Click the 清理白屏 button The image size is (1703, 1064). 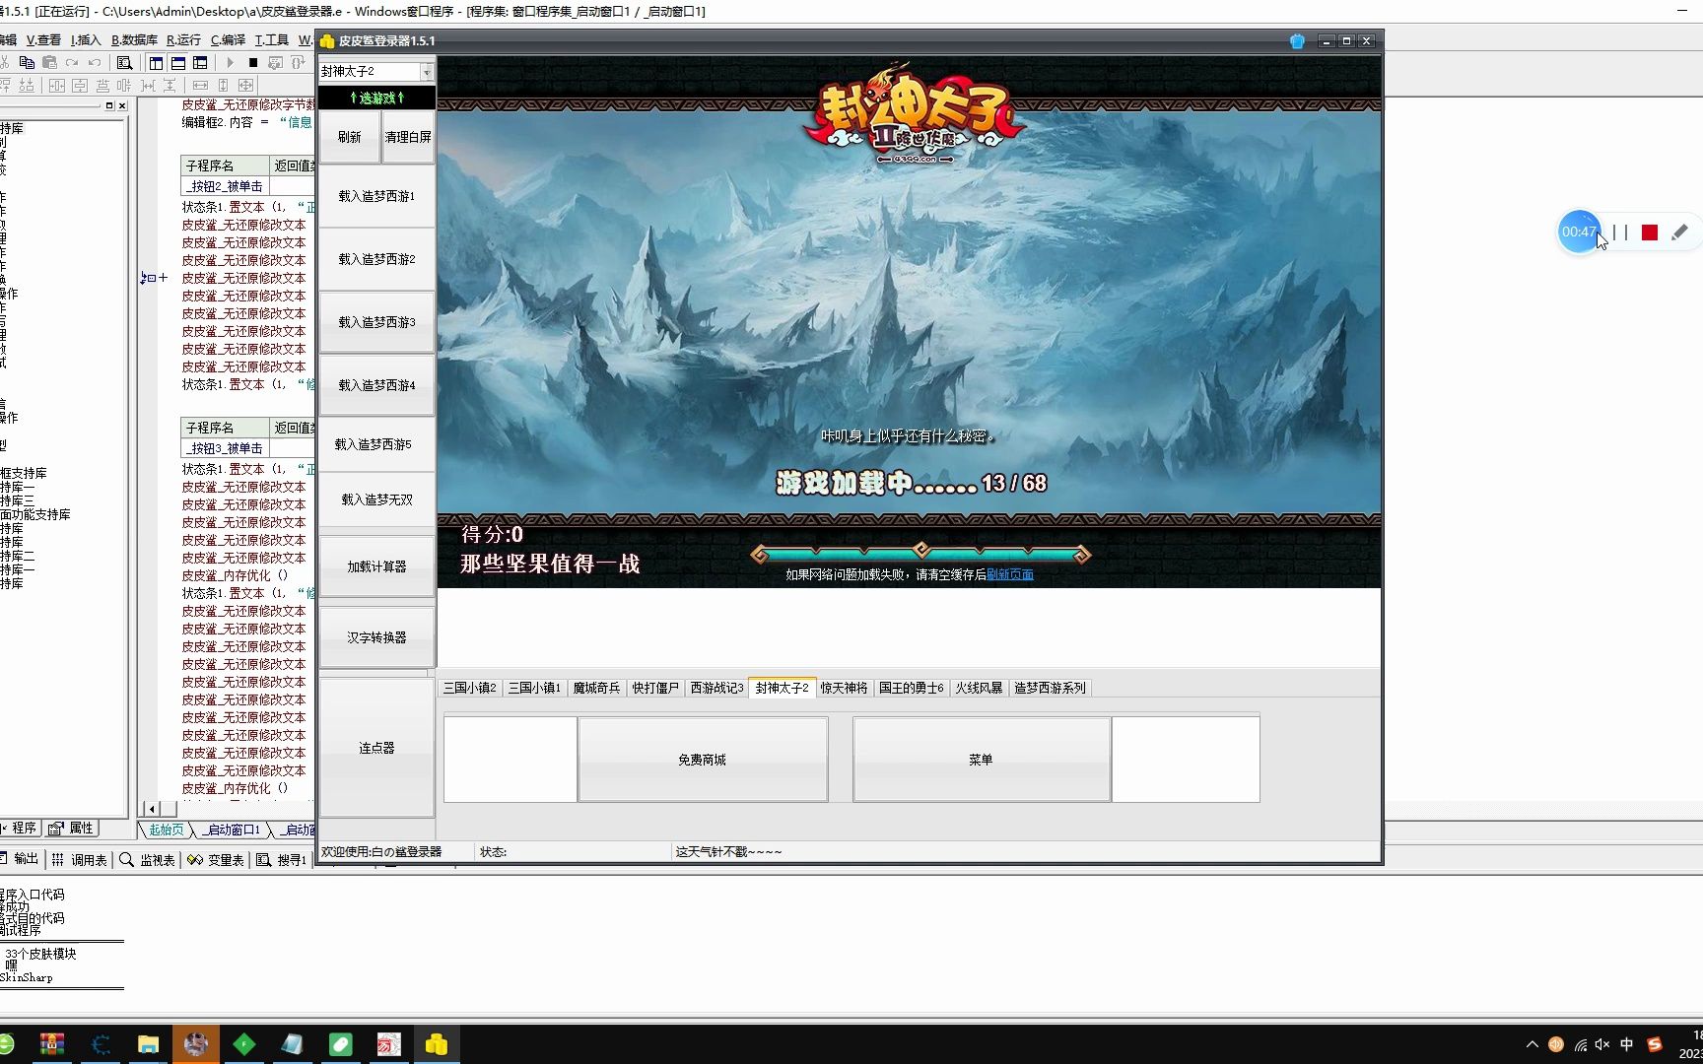(x=408, y=137)
